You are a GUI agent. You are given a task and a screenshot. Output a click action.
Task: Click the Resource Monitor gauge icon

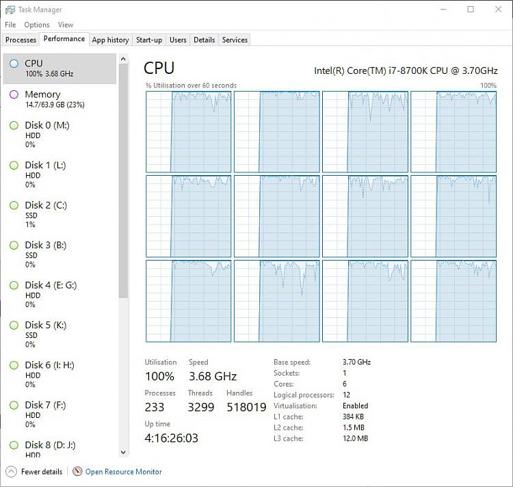pyautogui.click(x=77, y=471)
